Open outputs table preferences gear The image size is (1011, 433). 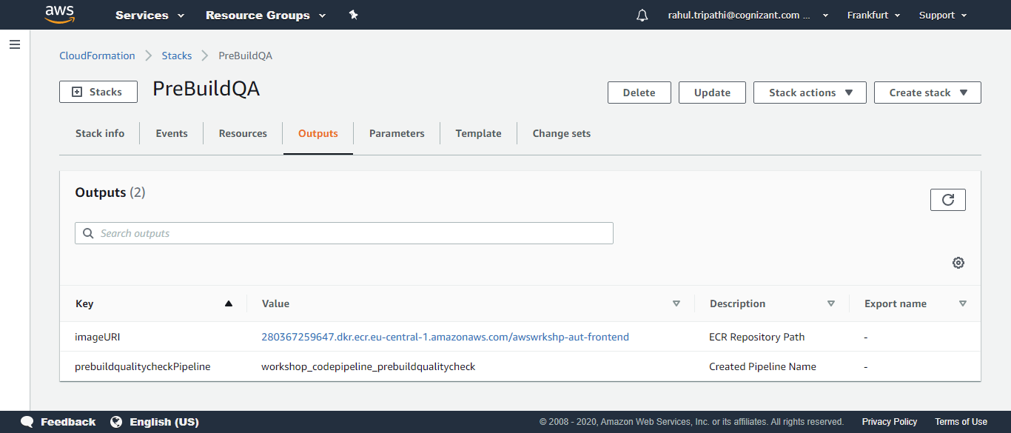pos(958,263)
